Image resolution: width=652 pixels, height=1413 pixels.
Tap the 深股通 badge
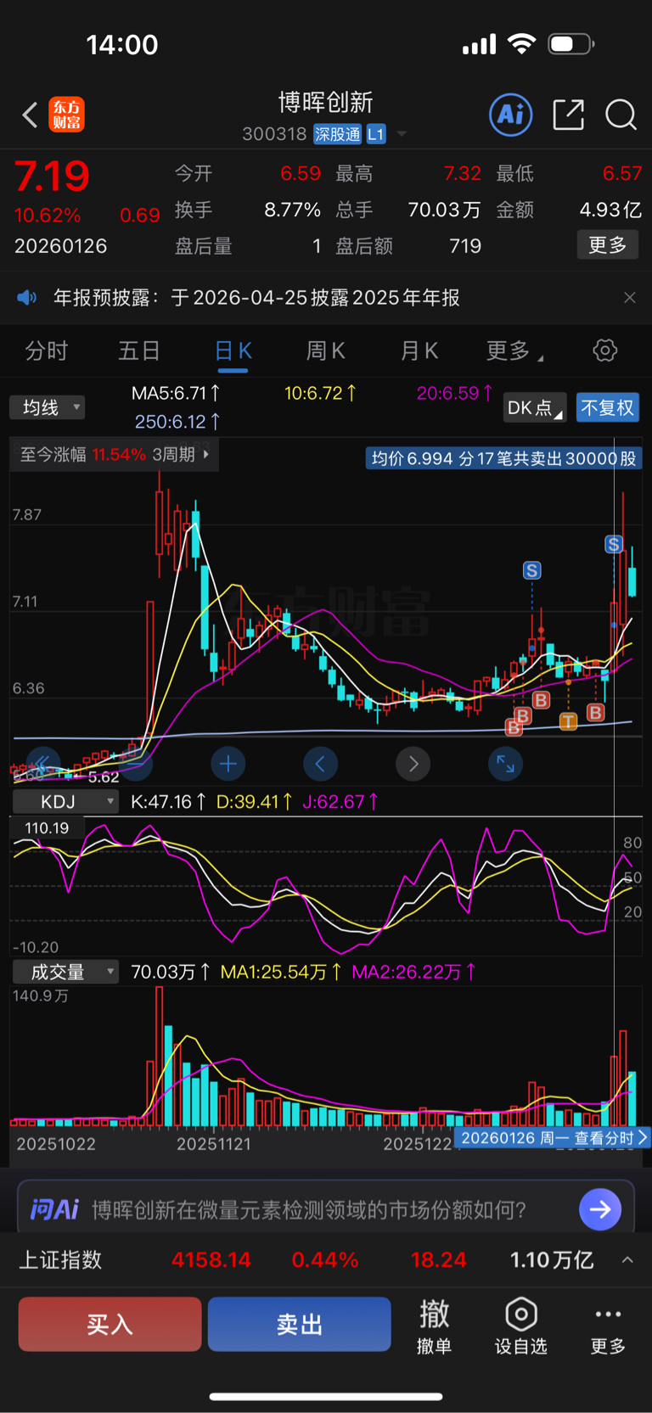point(337,134)
